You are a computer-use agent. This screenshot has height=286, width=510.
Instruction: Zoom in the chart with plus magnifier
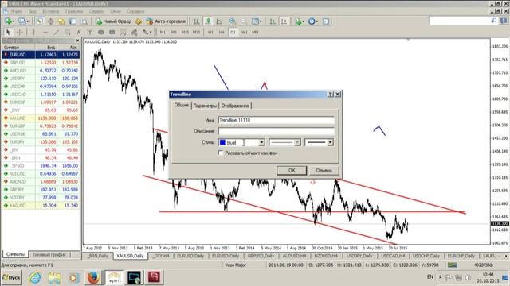point(233,21)
